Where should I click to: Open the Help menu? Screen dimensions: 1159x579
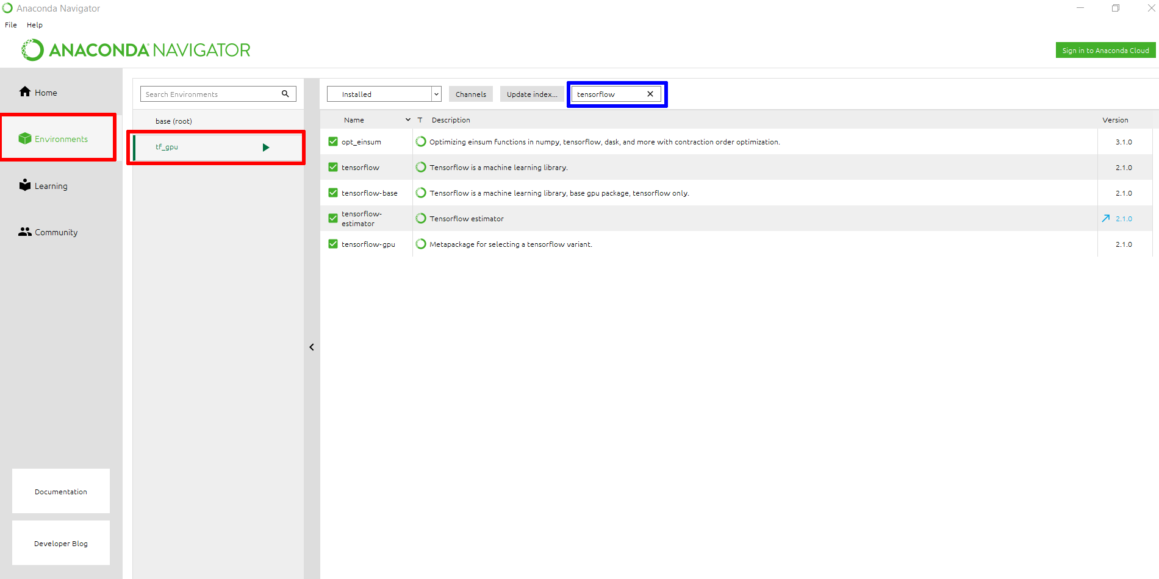[x=35, y=25]
